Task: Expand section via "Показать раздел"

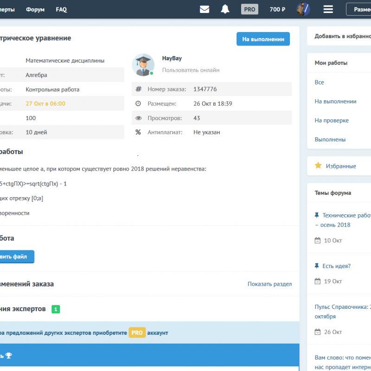Action: [269, 284]
